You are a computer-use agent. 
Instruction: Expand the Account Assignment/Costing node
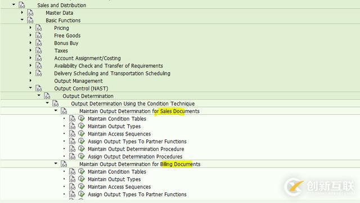[x=30, y=58]
